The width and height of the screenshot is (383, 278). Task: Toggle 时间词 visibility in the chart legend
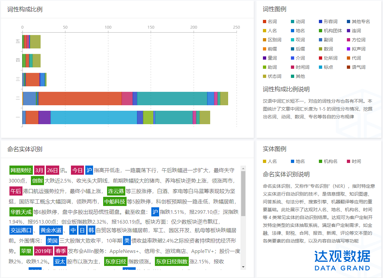point(302,67)
